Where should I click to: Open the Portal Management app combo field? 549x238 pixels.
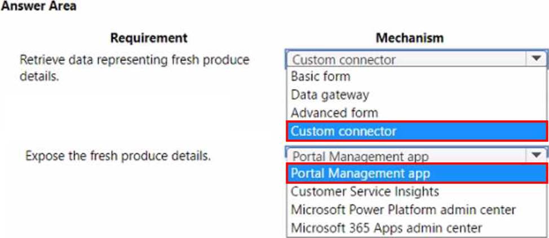(406, 156)
